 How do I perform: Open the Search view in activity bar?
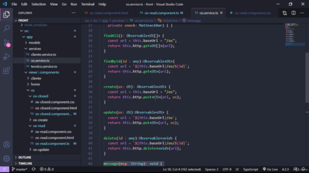coord(6,28)
